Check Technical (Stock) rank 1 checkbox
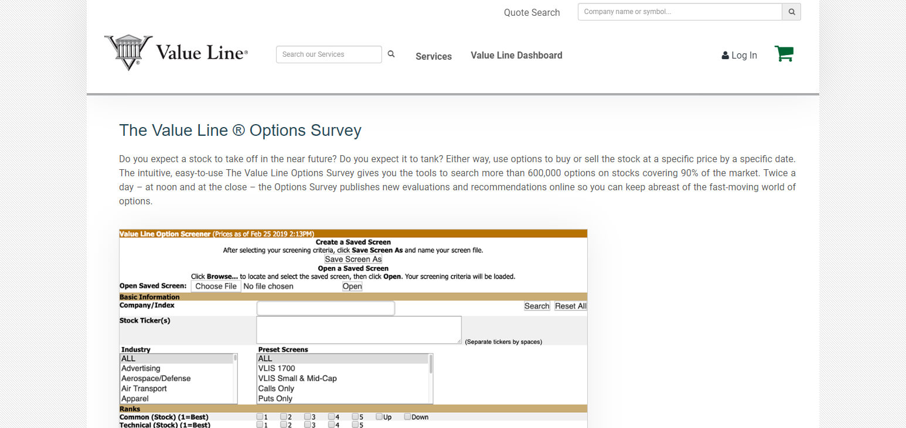 (260, 424)
